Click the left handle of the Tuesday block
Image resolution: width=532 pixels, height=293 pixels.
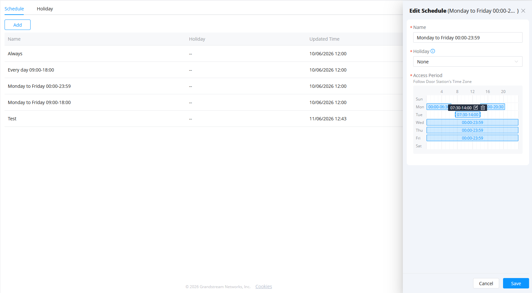(456, 114)
